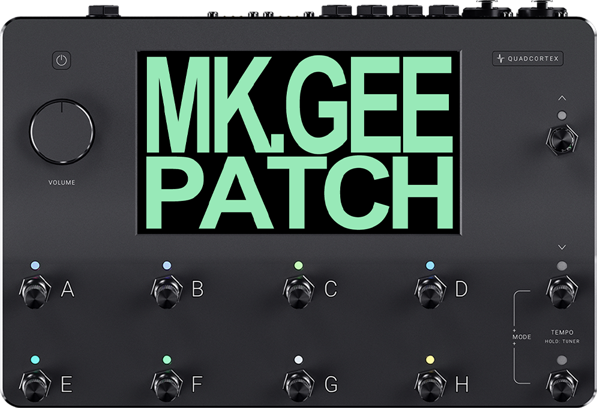Click the LED above footswitch A

(x=35, y=265)
